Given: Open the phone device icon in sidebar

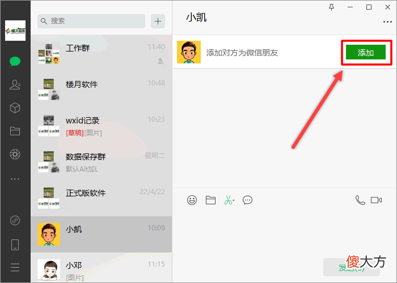Looking at the screenshot, I should [x=15, y=245].
